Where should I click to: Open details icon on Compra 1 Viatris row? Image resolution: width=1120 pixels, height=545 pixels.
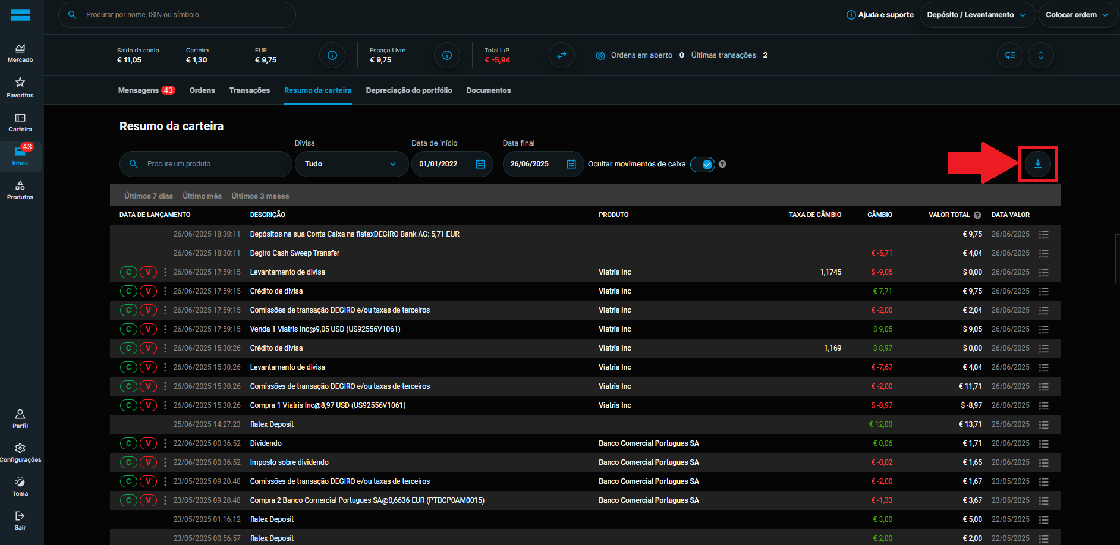pos(1043,405)
